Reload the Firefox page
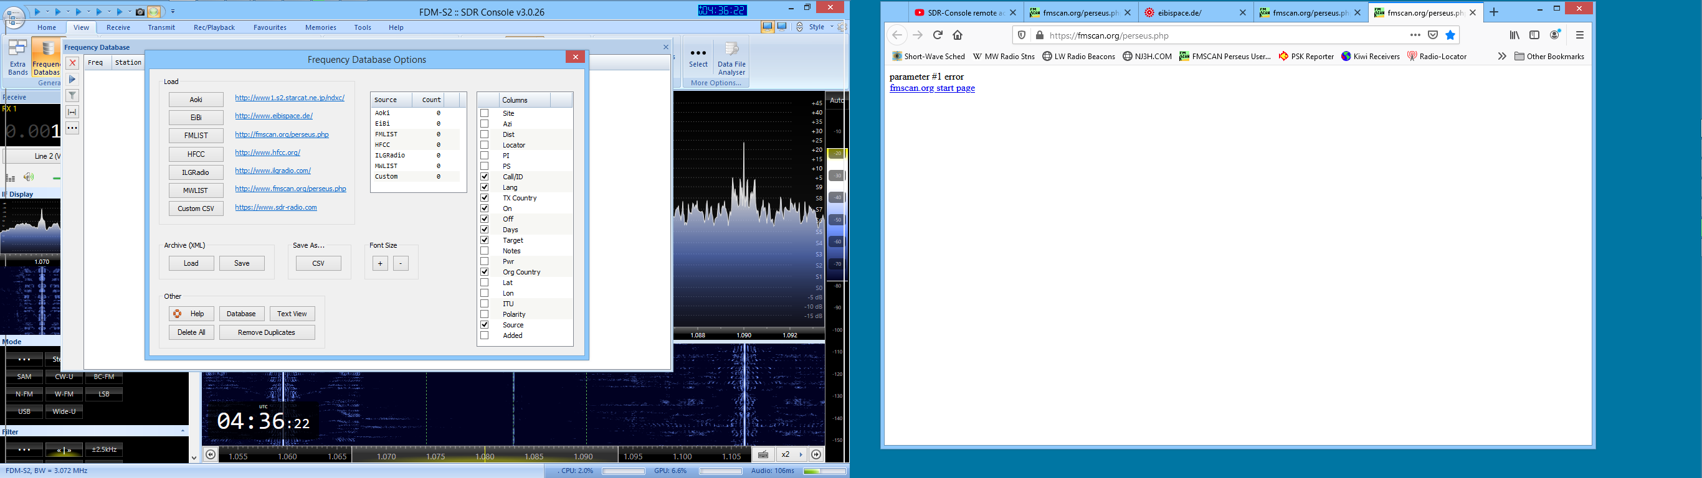1702x478 pixels. (x=938, y=35)
